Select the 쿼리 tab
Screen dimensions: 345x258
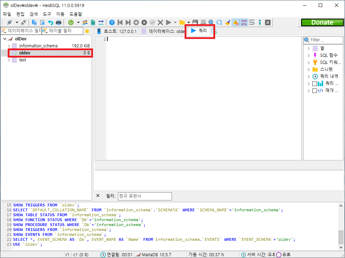(x=199, y=31)
